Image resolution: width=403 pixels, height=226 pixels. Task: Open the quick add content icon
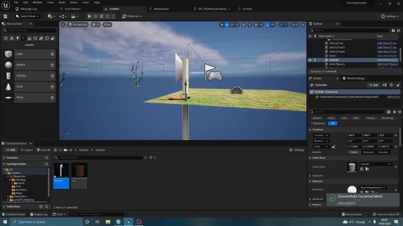click(x=51, y=16)
